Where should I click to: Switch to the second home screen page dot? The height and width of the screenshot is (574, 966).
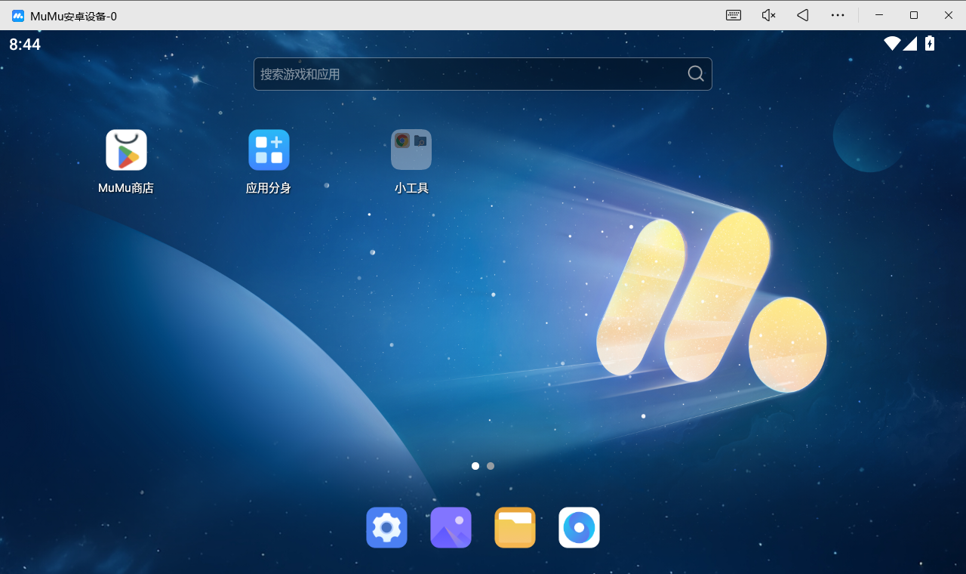(491, 466)
